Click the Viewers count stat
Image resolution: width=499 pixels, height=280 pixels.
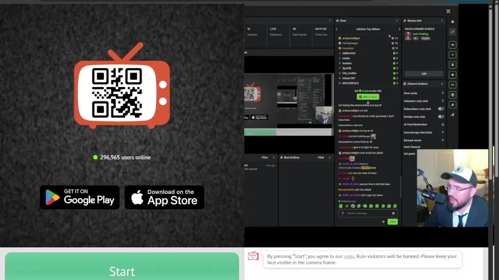[x=252, y=31]
